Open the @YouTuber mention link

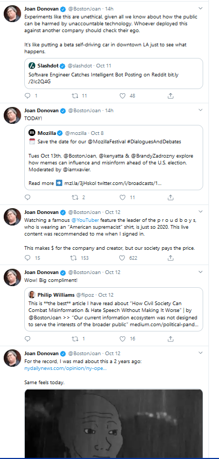(x=85, y=220)
